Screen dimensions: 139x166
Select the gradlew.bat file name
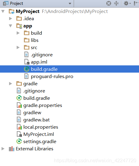(x=37, y=120)
